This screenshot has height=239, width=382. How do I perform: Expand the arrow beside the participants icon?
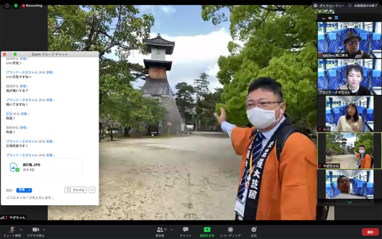coord(171,229)
